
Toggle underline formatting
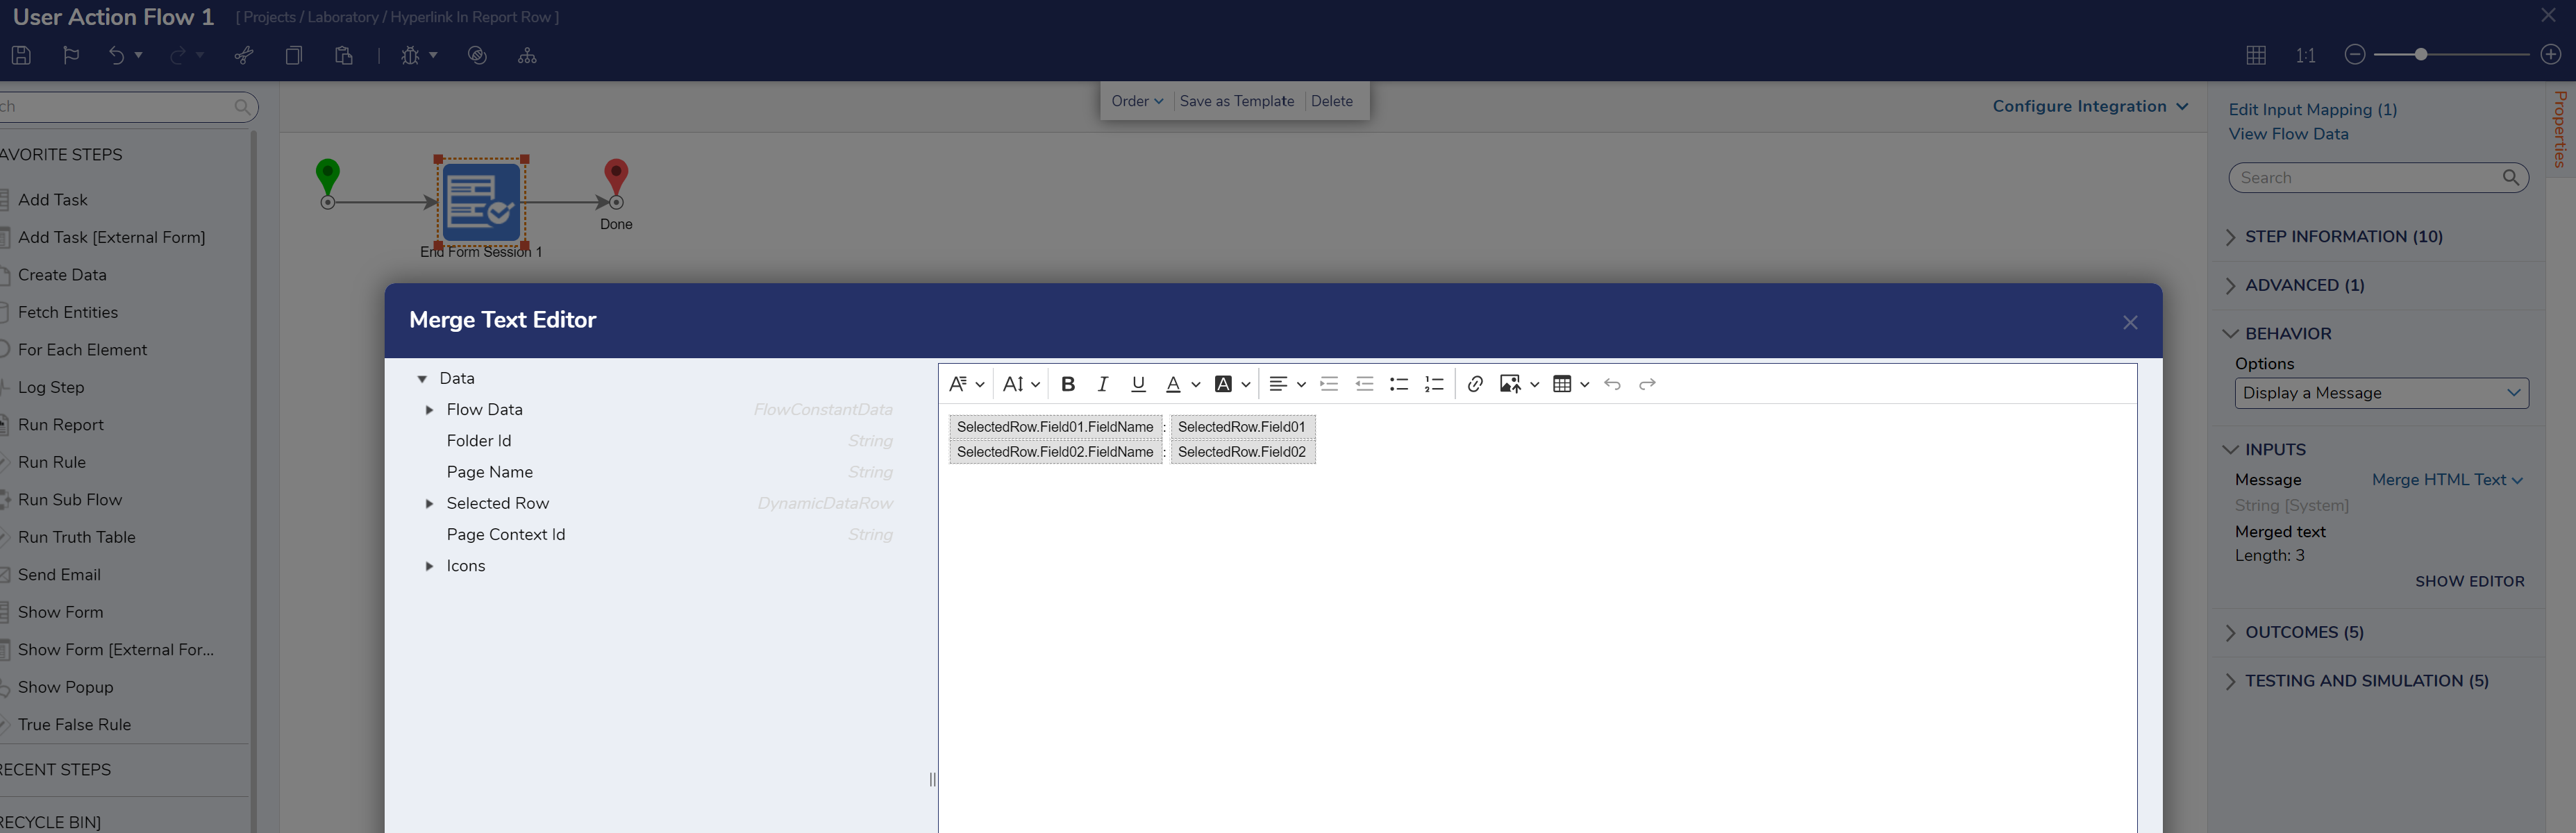click(x=1137, y=384)
